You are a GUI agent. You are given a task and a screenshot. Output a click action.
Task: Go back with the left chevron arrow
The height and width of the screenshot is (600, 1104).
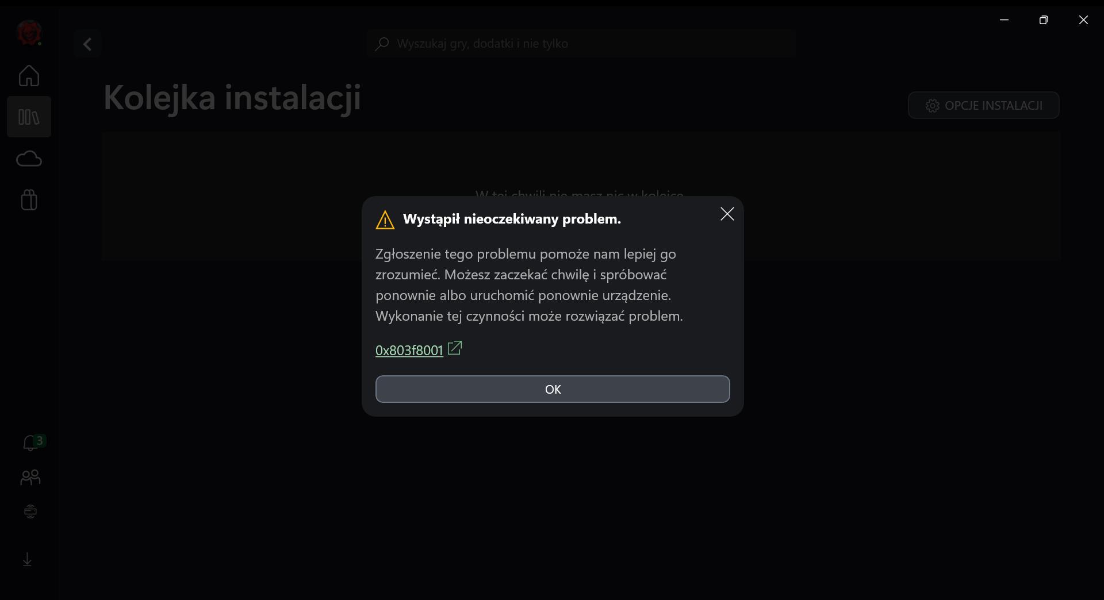click(x=87, y=44)
